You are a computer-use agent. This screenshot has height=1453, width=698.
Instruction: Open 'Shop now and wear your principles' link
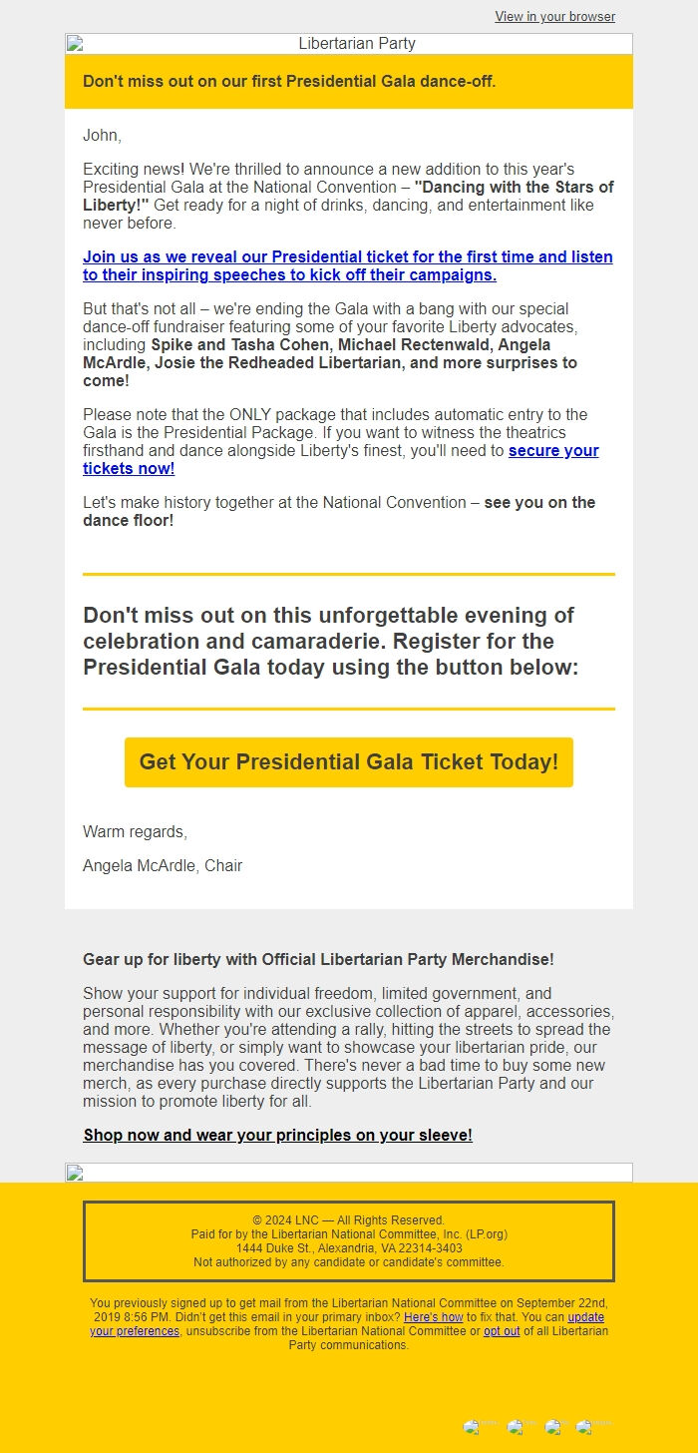click(x=278, y=1135)
